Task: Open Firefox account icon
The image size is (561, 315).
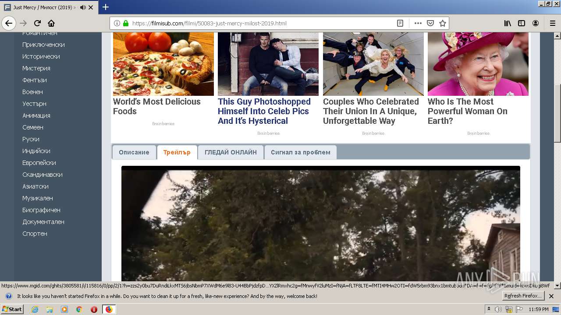Action: click(x=536, y=23)
